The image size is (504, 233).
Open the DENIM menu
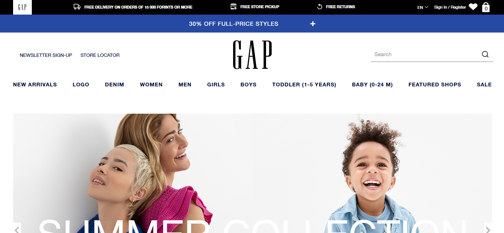click(114, 85)
